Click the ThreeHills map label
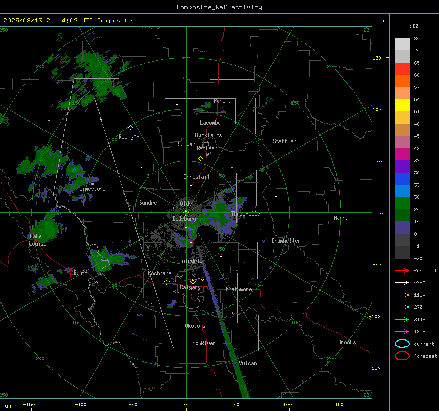The image size is (439, 411). click(x=245, y=214)
